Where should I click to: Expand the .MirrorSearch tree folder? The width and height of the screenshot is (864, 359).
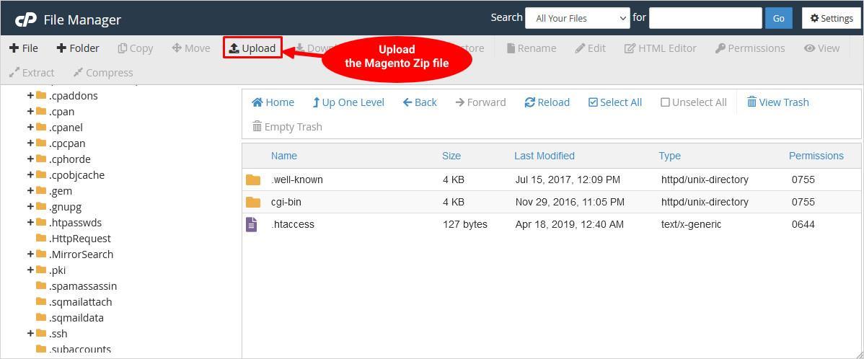click(30, 254)
